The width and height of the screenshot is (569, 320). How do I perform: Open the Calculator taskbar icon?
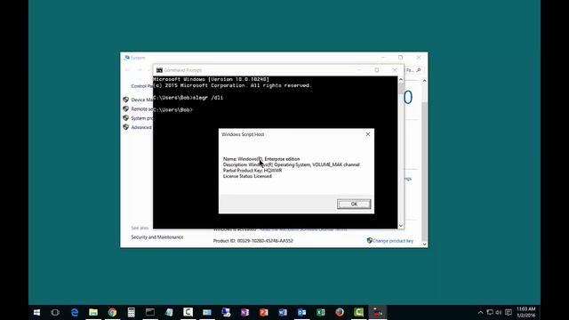pos(131,312)
